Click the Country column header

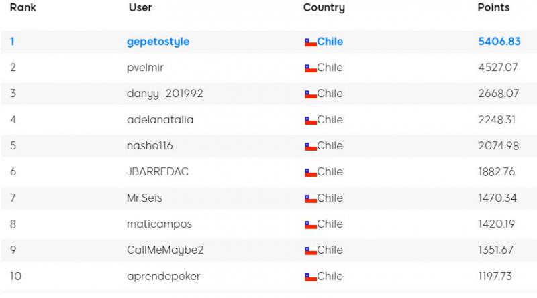(324, 8)
